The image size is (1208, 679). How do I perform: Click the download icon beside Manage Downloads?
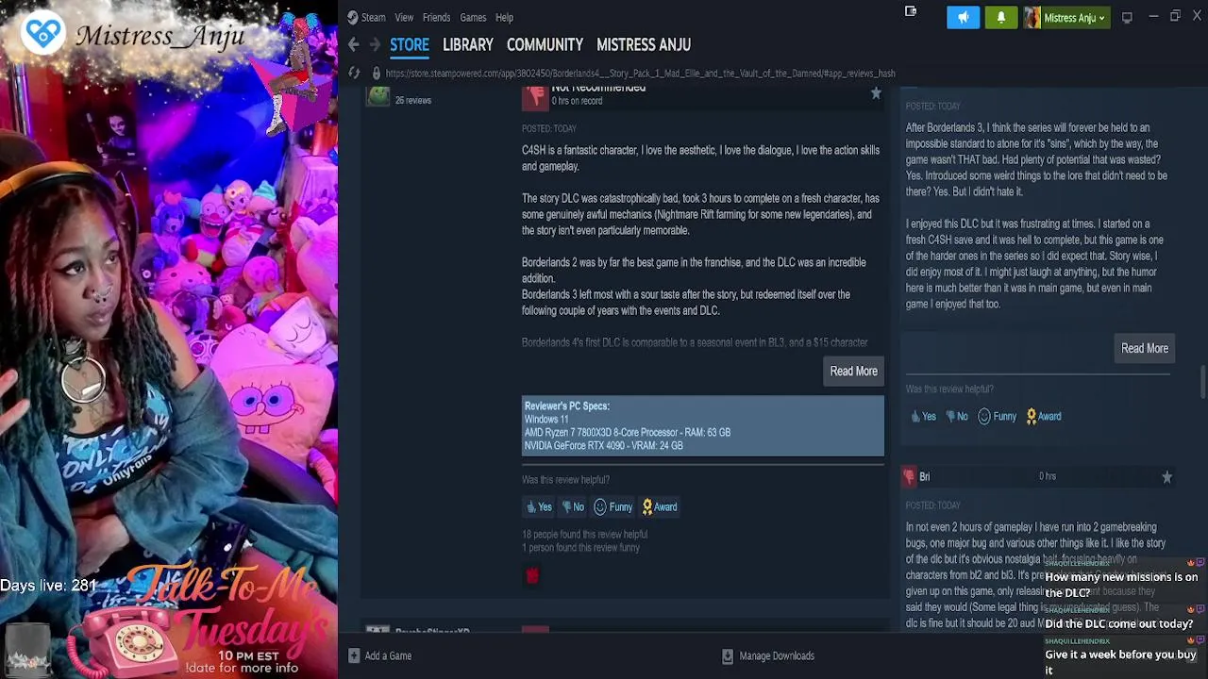coord(727,655)
